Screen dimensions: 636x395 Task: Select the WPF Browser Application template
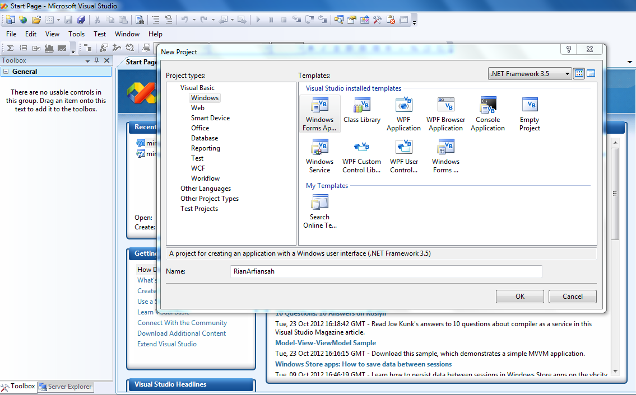click(446, 114)
